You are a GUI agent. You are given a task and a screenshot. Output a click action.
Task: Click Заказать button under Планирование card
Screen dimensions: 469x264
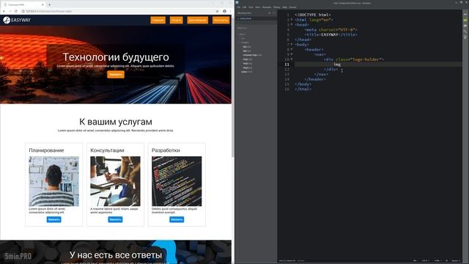click(53, 219)
